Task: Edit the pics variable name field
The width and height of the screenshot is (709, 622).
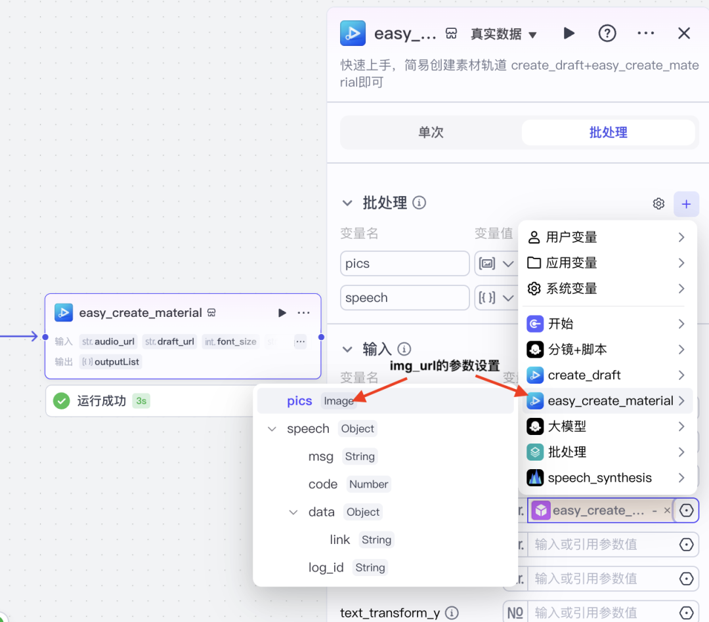Action: click(x=404, y=264)
